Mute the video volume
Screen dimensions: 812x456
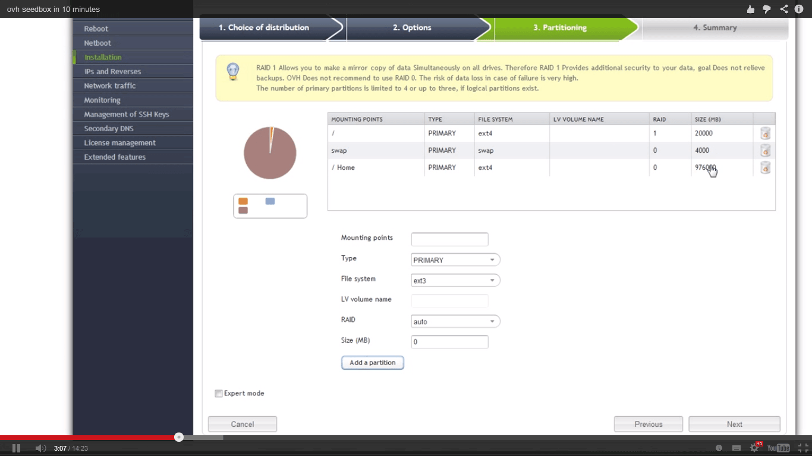40,448
